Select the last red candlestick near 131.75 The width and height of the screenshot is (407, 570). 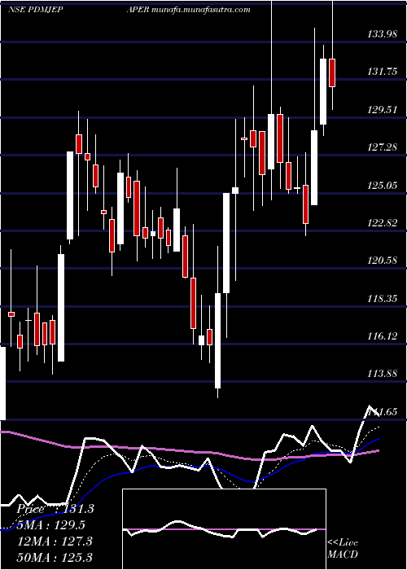(332, 72)
